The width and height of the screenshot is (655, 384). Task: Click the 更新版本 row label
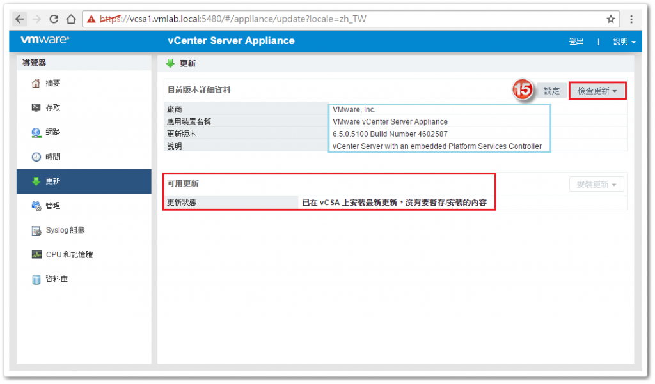(x=182, y=134)
